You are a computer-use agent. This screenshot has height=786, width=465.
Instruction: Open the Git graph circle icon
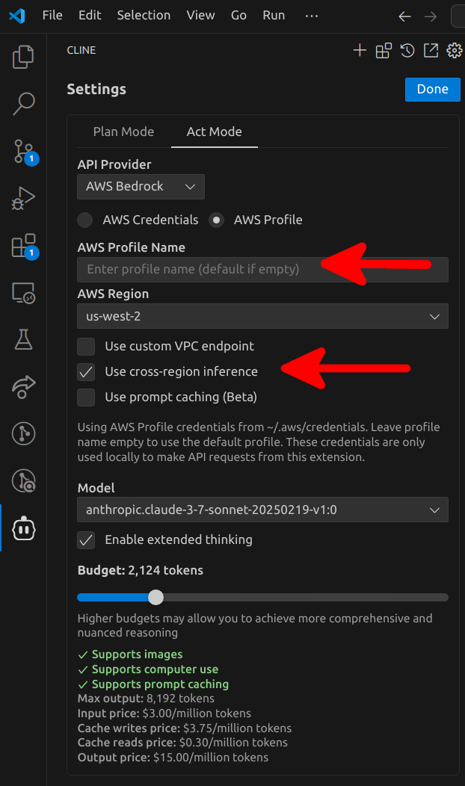(23, 433)
